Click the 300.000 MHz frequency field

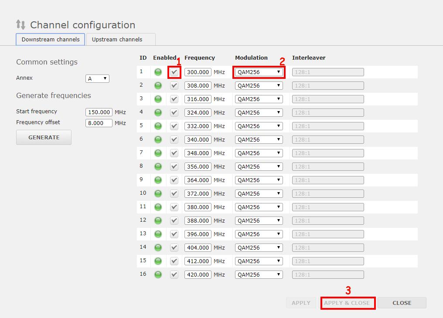198,72
